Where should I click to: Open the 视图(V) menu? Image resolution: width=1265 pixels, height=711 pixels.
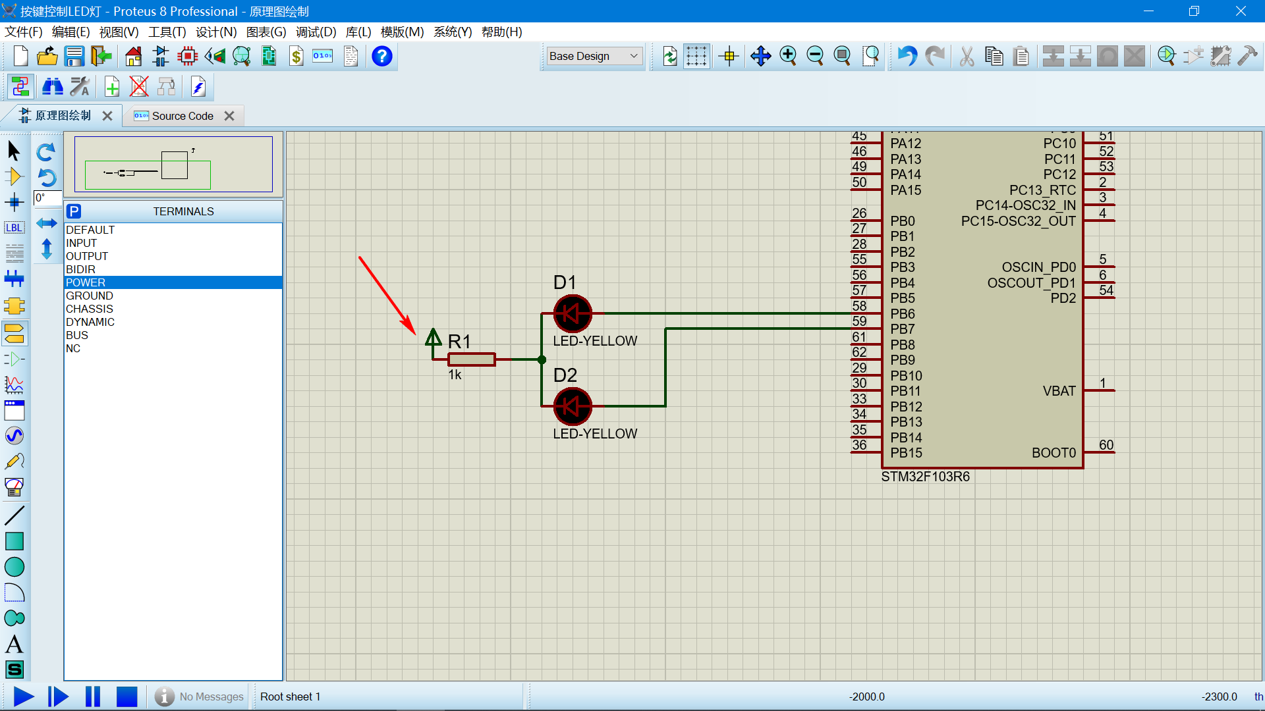[119, 32]
